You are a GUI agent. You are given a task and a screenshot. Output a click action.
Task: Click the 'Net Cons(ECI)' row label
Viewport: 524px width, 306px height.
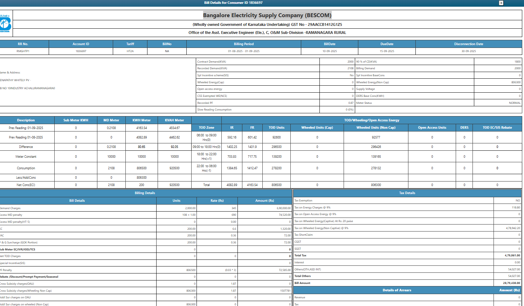pos(26,185)
